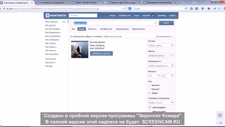Click the Google search engine icon
Screen dimensions: 225x127
[130, 8]
